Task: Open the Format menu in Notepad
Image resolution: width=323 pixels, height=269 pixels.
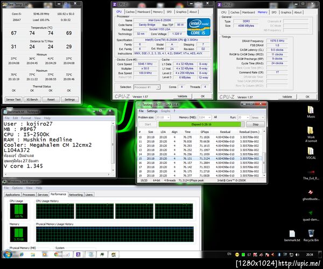Action: [x=26, y=118]
